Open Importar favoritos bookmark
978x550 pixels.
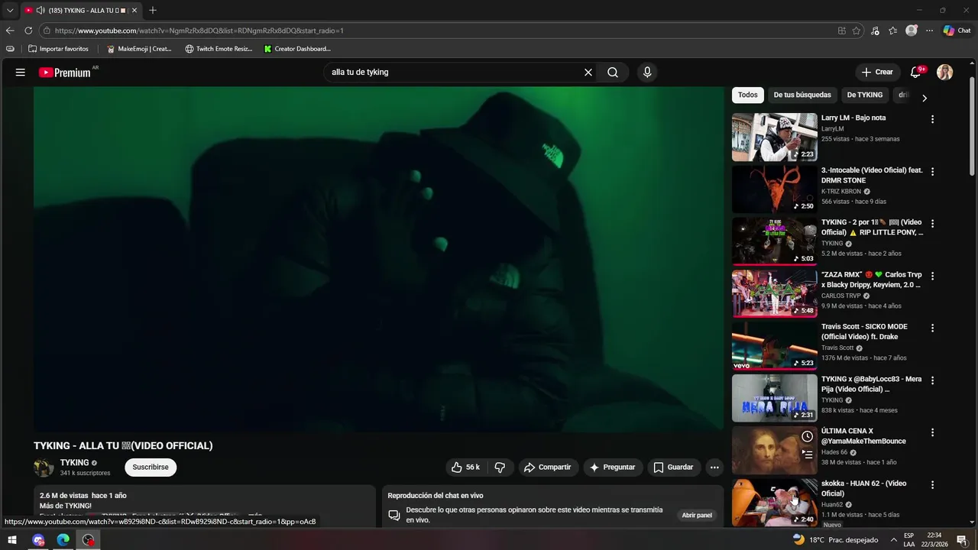[58, 49]
